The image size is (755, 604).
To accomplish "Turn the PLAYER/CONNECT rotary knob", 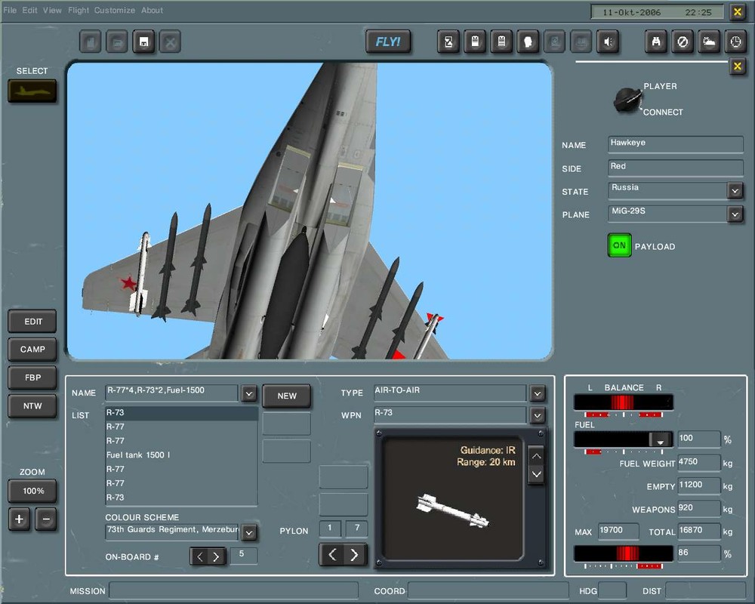I will 627,100.
